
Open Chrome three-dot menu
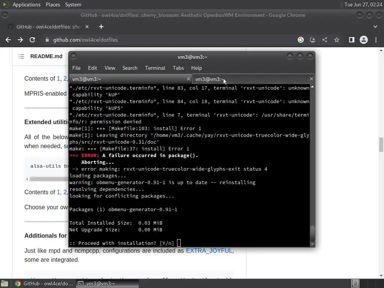[x=376, y=40]
